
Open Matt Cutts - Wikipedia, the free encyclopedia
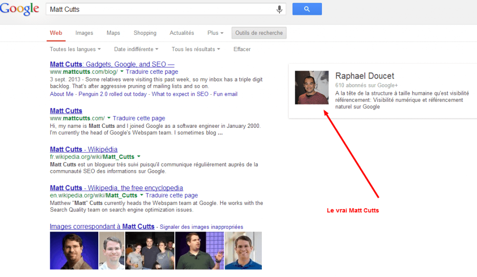coord(116,188)
